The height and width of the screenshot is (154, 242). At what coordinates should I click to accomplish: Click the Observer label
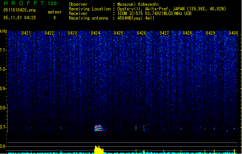click(x=78, y=4)
